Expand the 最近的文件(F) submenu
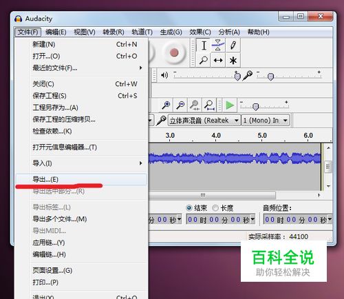 point(81,68)
